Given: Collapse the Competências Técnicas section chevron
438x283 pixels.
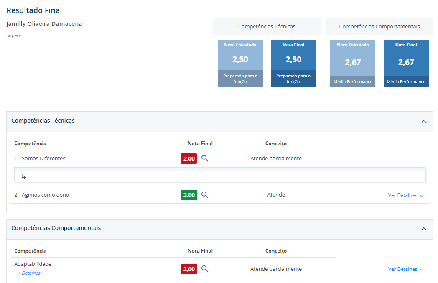Looking at the screenshot, I should click(423, 121).
